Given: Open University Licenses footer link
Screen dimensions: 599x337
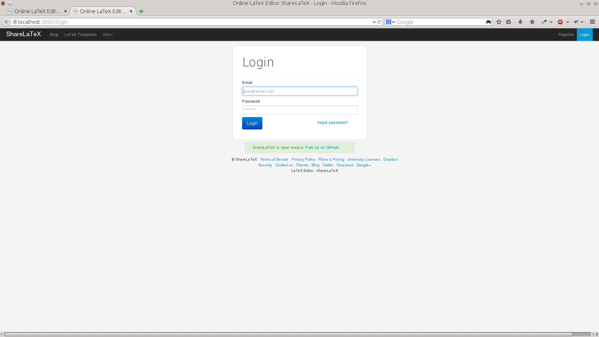Looking at the screenshot, I should [x=364, y=159].
